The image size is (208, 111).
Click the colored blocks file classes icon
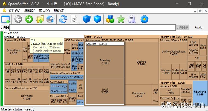(x=110, y=19)
